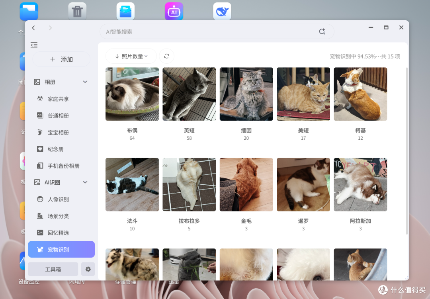This screenshot has height=299, width=430.
Task: Select 场景分类 in sidebar
Action: (61, 216)
